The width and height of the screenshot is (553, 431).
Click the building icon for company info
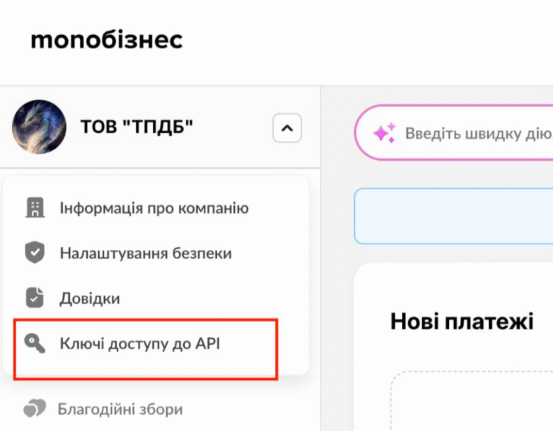pyautogui.click(x=35, y=208)
